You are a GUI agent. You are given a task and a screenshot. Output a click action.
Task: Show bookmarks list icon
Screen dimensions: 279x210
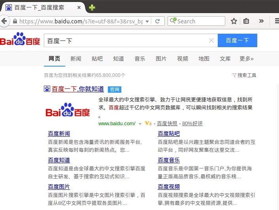246,21
